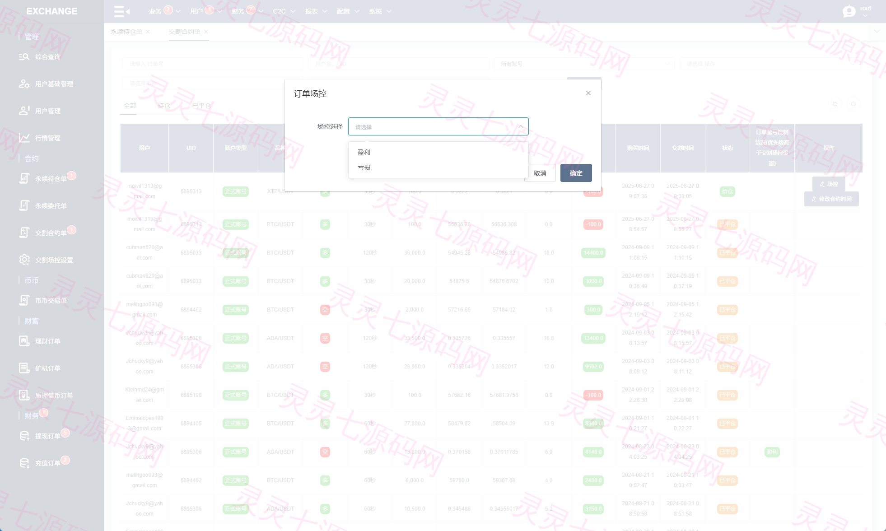Close the 交割合约单 tab
The width and height of the screenshot is (886, 531).
point(206,32)
